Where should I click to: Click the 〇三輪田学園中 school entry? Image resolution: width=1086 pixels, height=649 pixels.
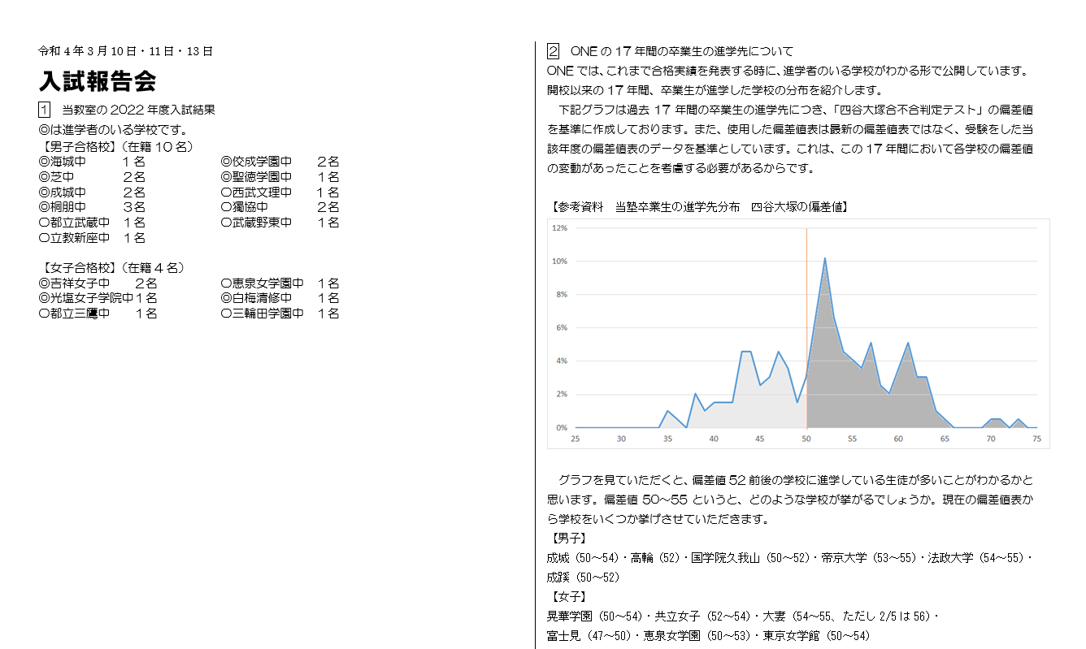click(x=262, y=314)
